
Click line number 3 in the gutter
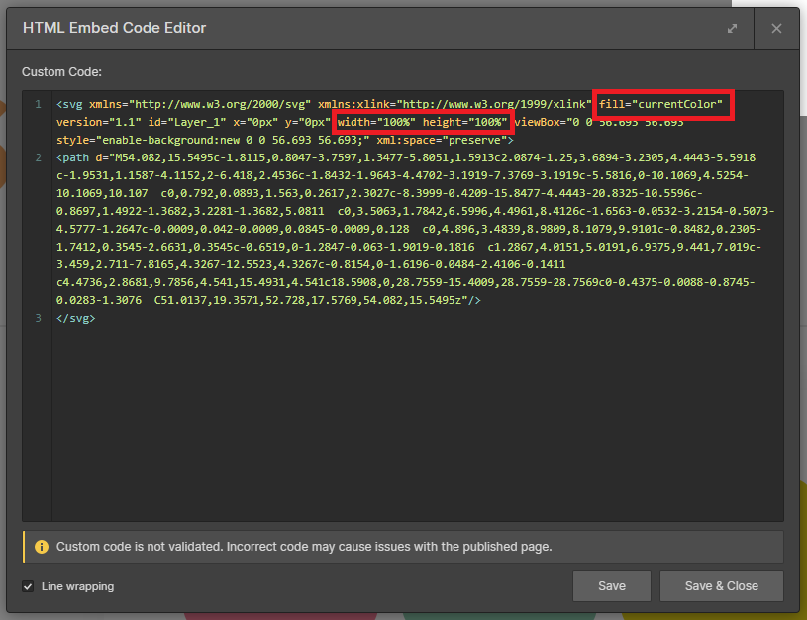[x=38, y=318]
